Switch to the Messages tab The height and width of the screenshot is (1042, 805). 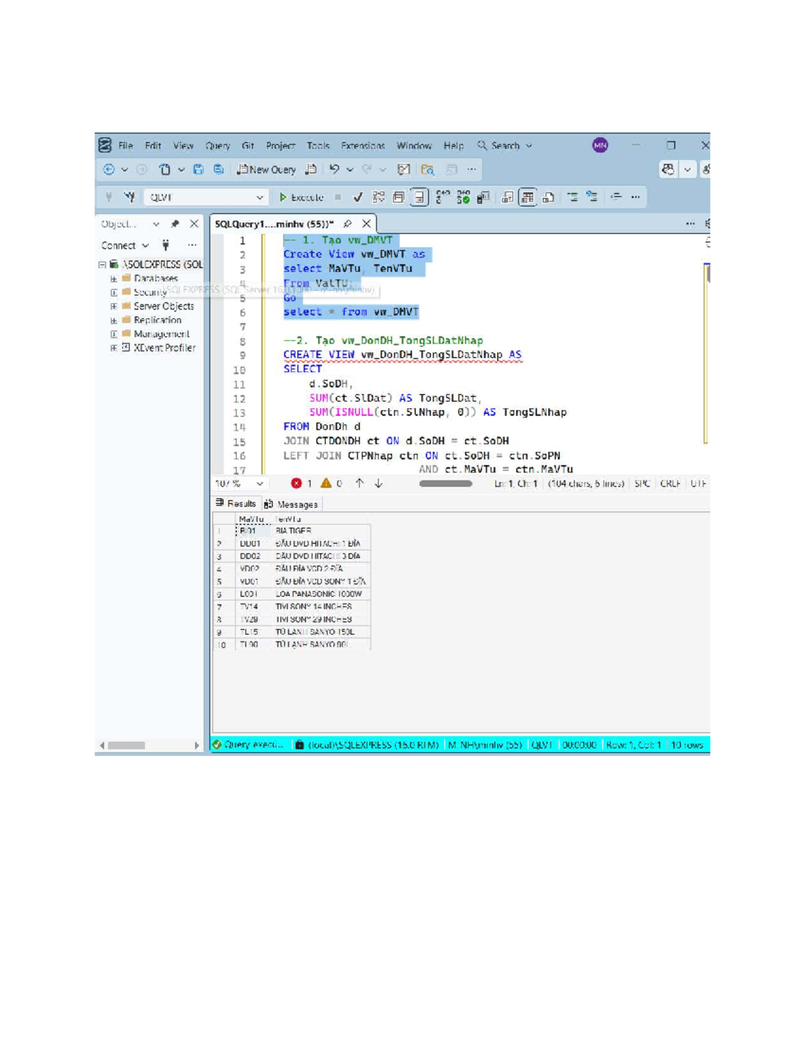[x=292, y=504]
